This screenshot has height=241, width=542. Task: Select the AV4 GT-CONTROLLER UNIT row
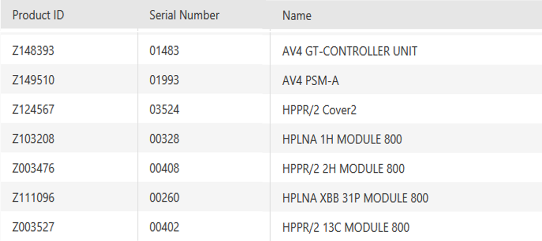tap(350, 51)
